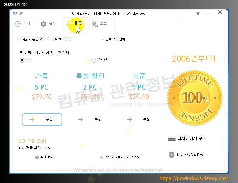Click the log report icon
238x183 pixels.
point(95,24)
